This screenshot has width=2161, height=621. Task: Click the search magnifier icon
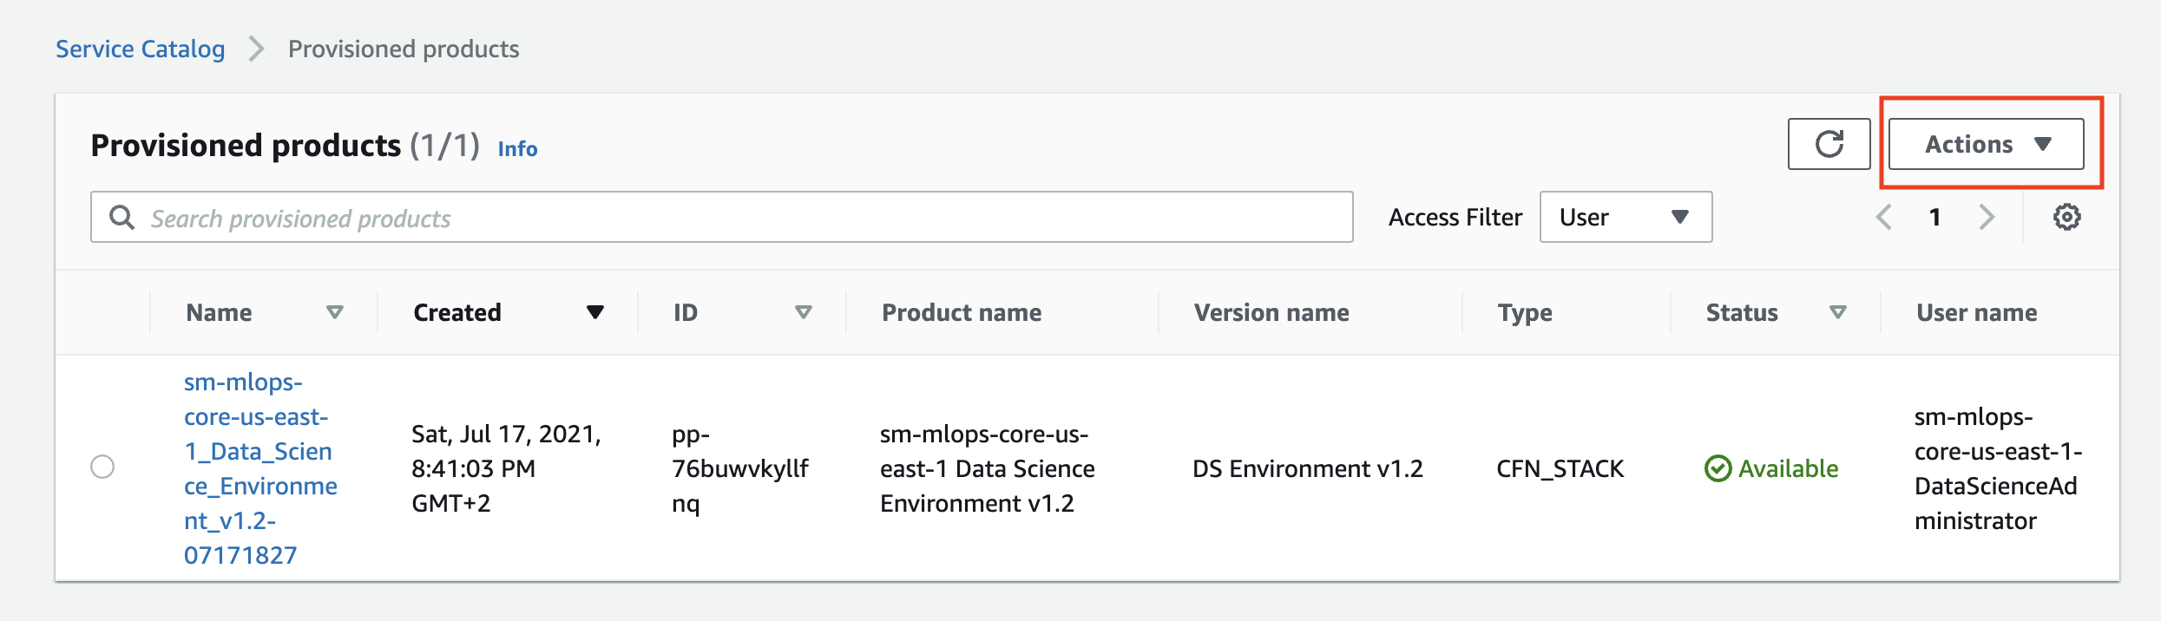point(122,217)
